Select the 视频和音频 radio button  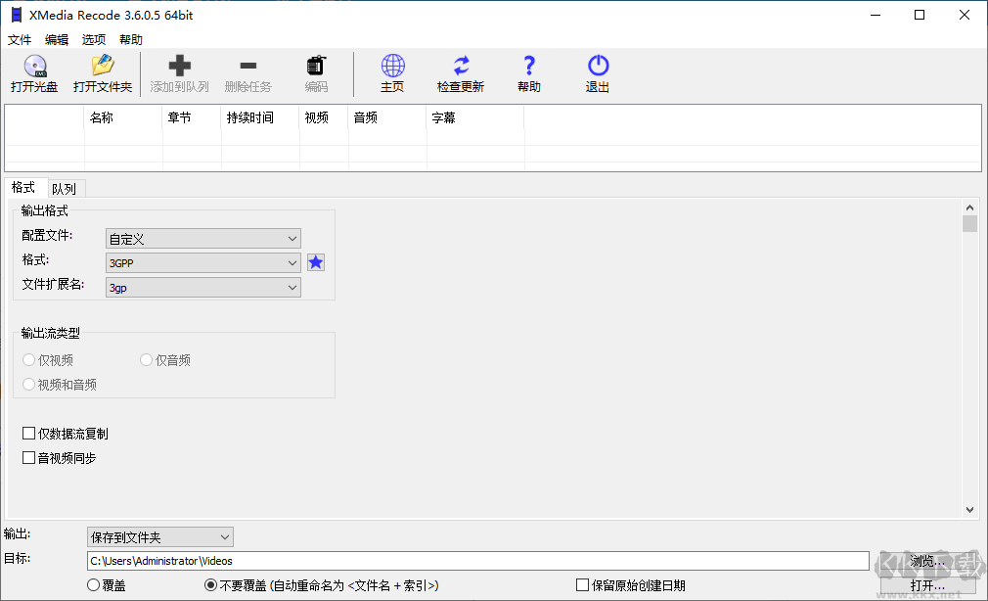pos(28,384)
